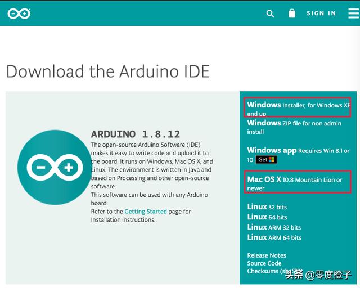
Task: Open the search magnifier icon
Action: coord(270,13)
